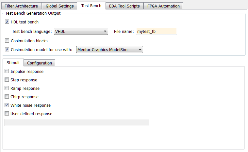Toggle Cosimulation model for use with checkbox

pos(7,50)
